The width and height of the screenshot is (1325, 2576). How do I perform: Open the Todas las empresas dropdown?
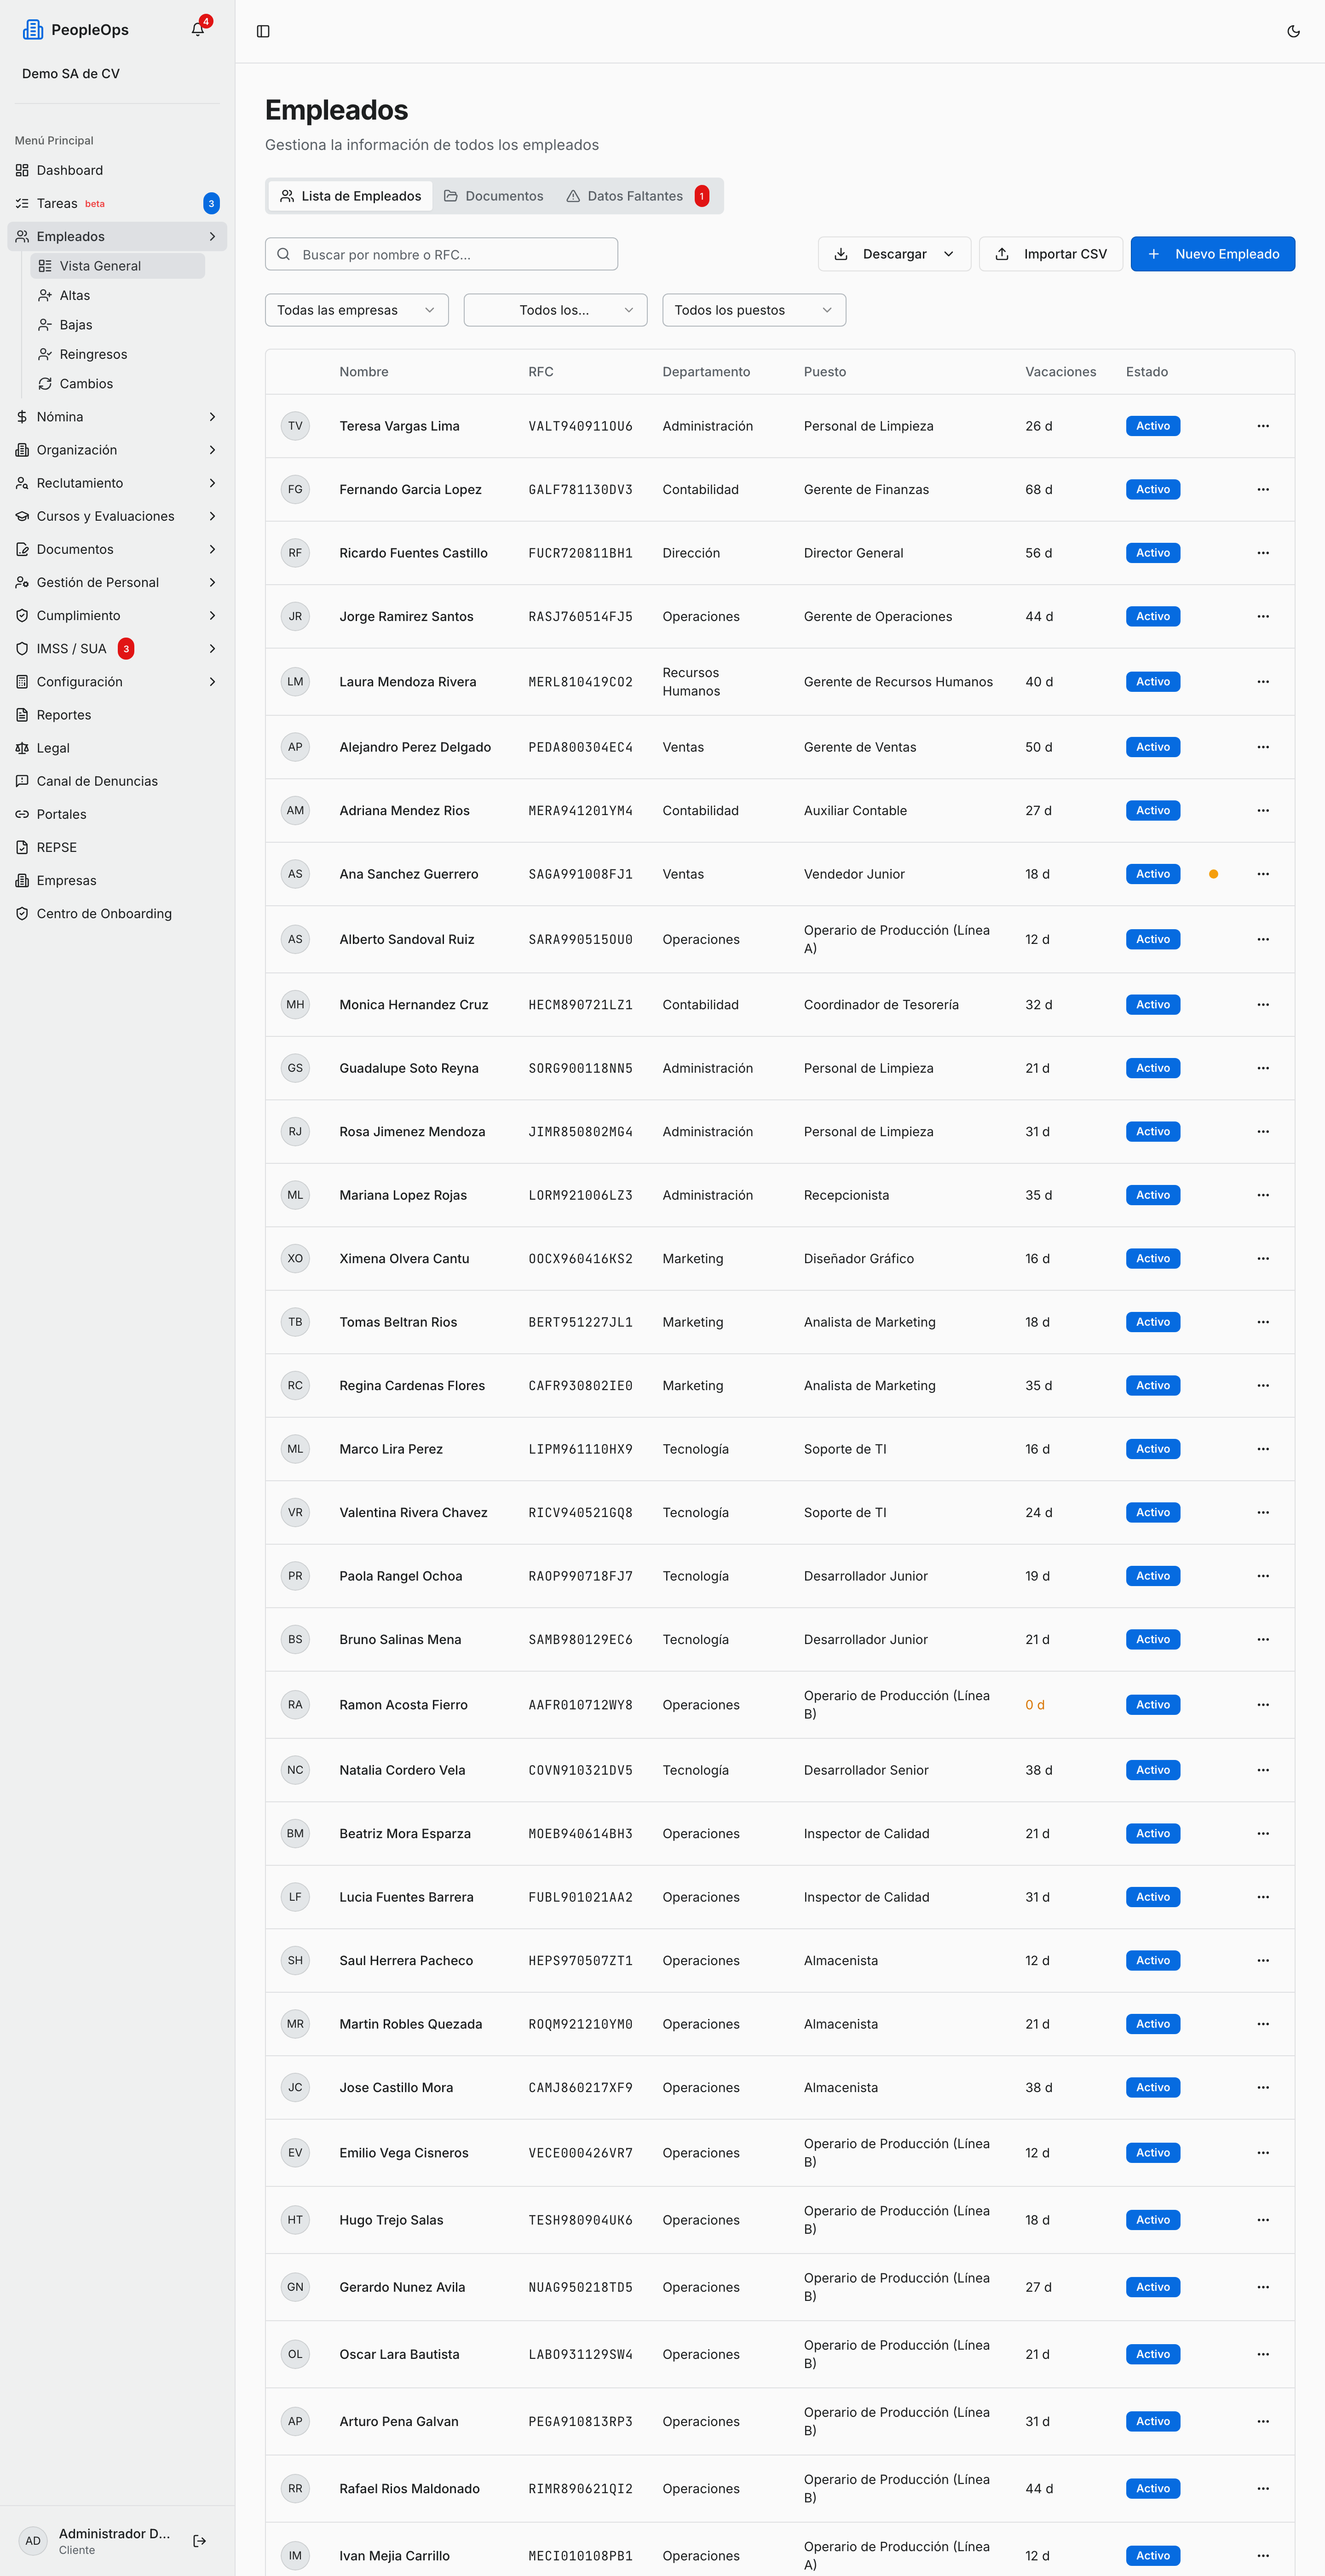[x=357, y=310]
